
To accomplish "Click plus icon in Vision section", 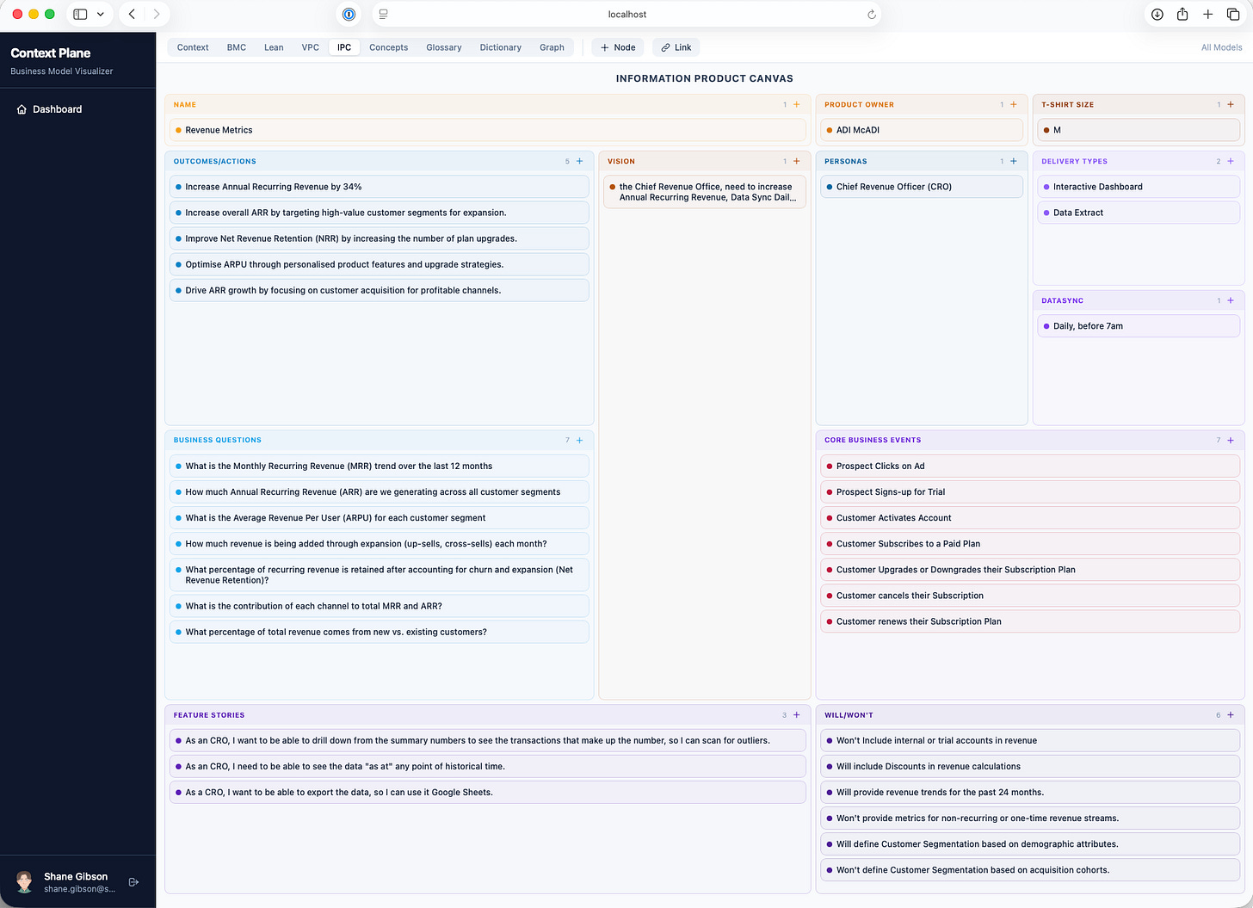I will [x=797, y=161].
